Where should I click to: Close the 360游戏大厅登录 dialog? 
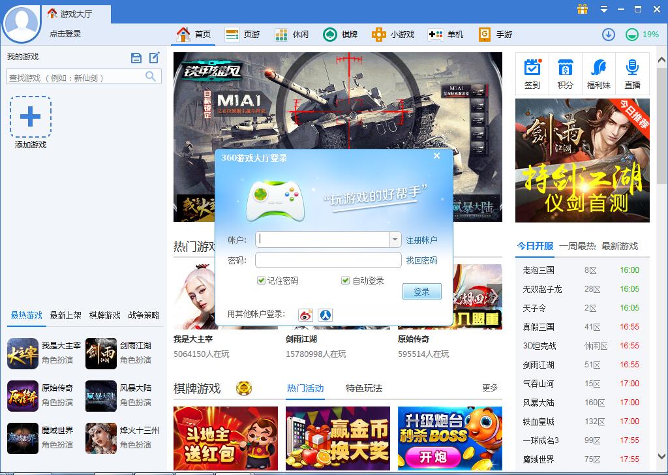click(436, 156)
